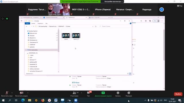Start Запись recording

pos(118,94)
